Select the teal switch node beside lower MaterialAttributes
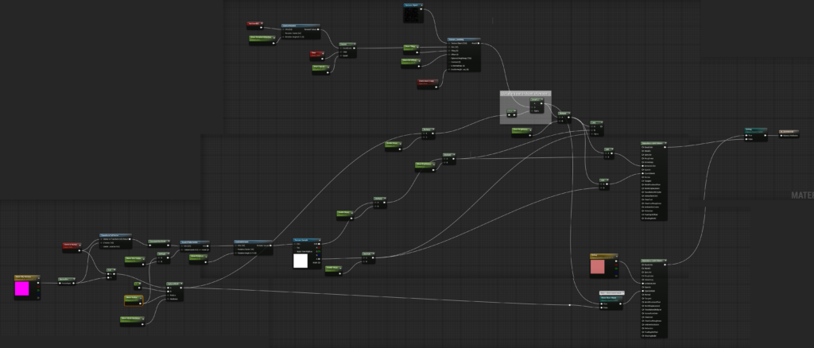This screenshot has width=814, height=348. pos(611,303)
